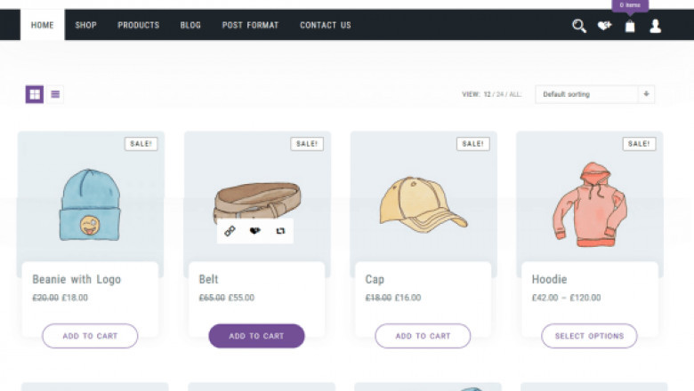Viewport: 694px width, 391px height.
Task: Open the search magnifier icon
Action: 578,26
